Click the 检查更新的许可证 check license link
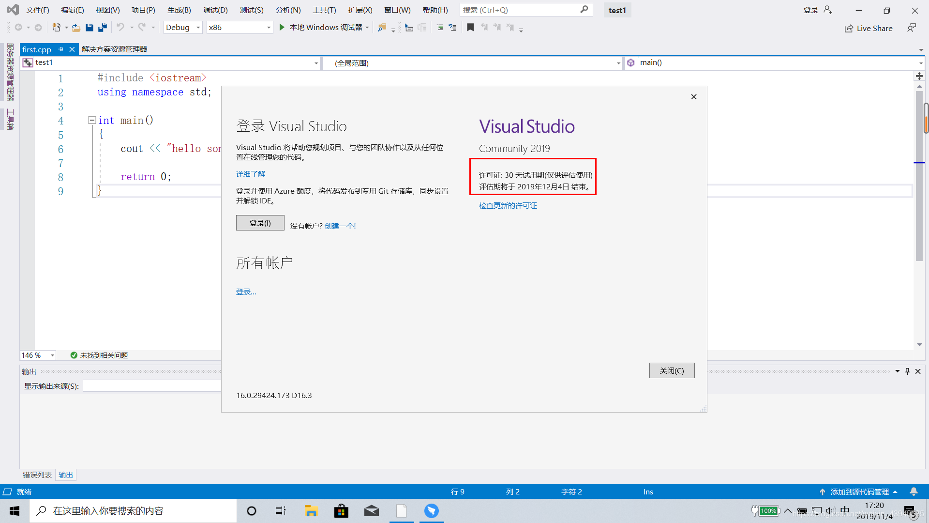The height and width of the screenshot is (523, 929). coord(507,205)
